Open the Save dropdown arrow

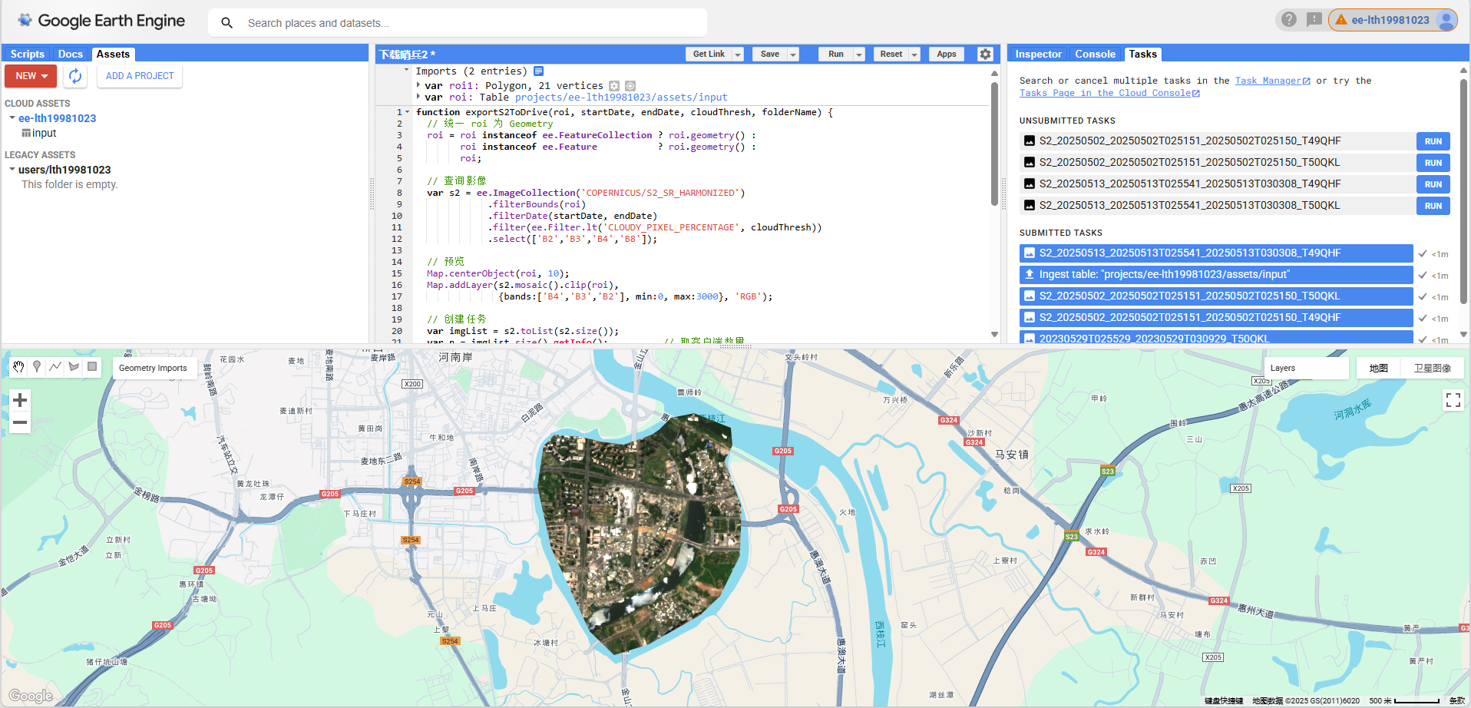(793, 55)
